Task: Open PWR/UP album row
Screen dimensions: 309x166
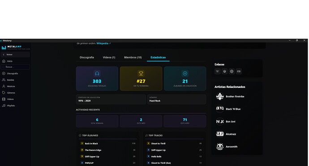Action: pyautogui.click(x=108, y=163)
